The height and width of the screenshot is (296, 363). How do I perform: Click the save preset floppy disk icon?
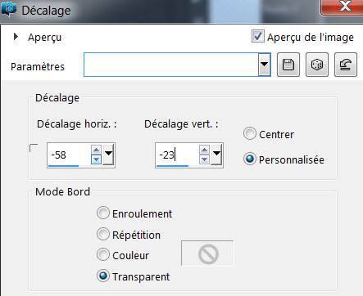coord(288,65)
